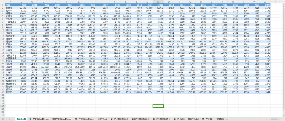Select the 湖南省 cell
The height and width of the screenshot is (121, 285).
[10, 42]
